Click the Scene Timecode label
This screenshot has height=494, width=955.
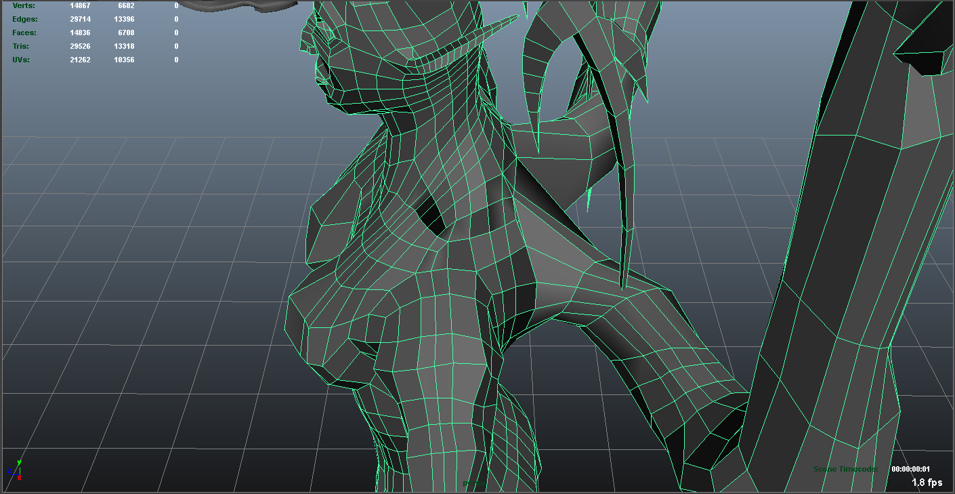pyautogui.click(x=845, y=468)
